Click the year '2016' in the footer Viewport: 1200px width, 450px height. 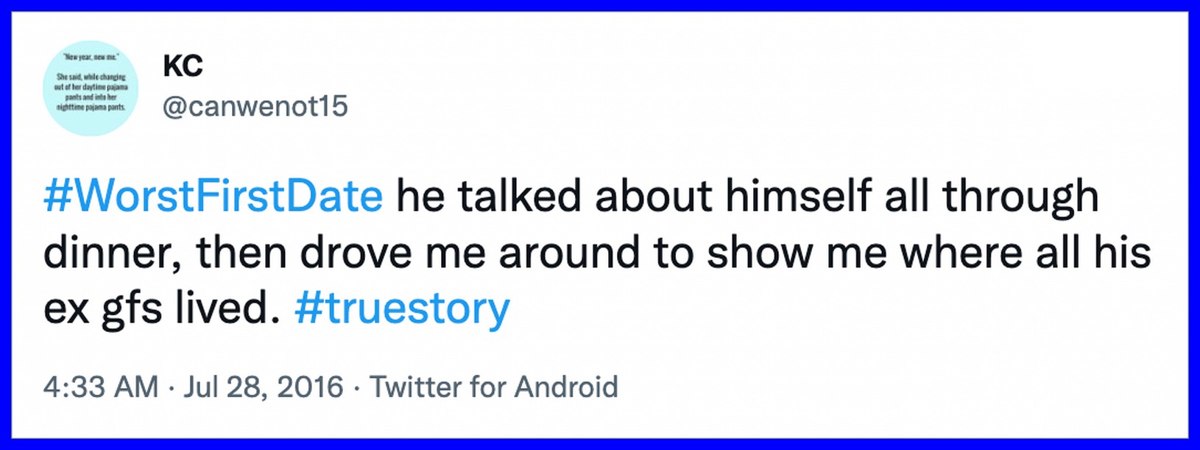312,387
